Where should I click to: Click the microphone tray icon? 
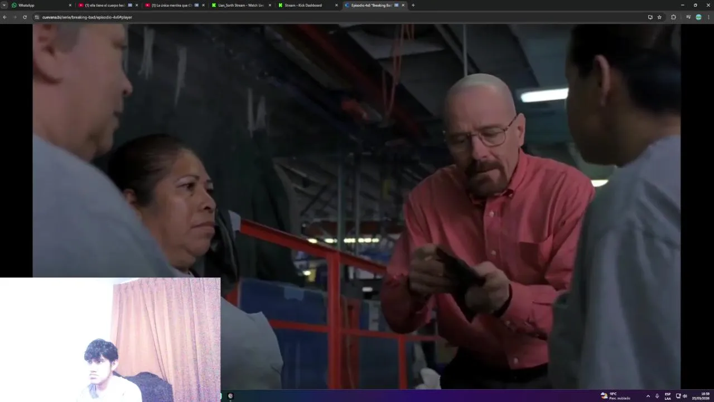[657, 396]
